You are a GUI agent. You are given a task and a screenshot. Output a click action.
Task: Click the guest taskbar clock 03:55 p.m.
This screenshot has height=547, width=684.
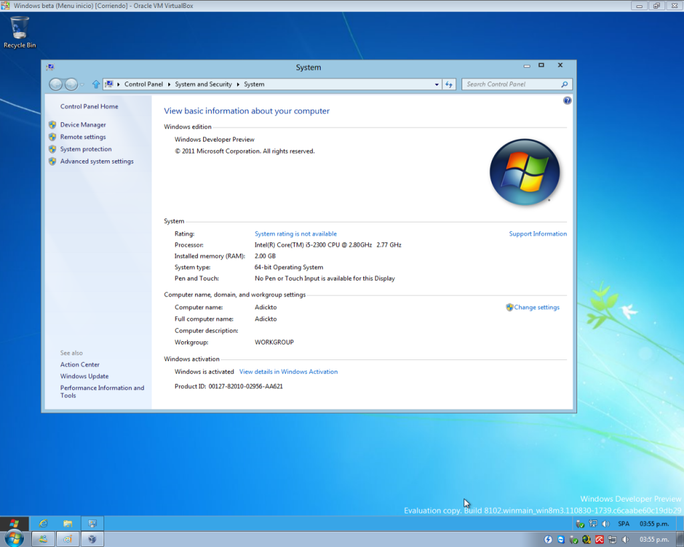point(654,524)
